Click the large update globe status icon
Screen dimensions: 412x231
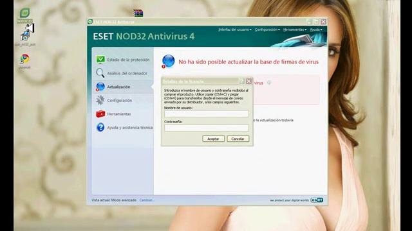(x=168, y=62)
